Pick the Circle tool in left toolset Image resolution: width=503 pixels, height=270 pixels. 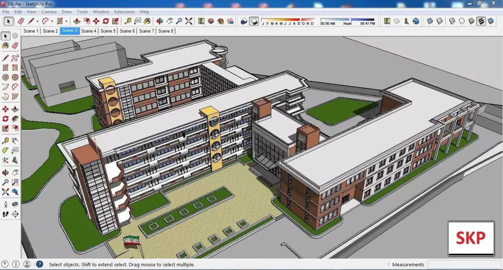click(x=5, y=77)
